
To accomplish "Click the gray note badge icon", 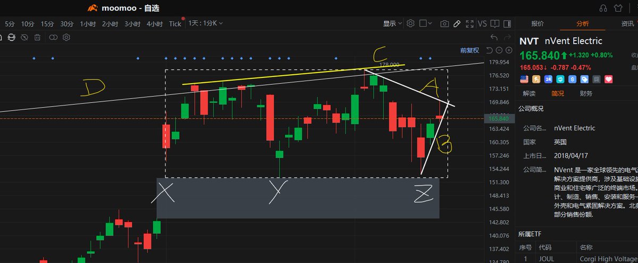I will tap(596, 79).
